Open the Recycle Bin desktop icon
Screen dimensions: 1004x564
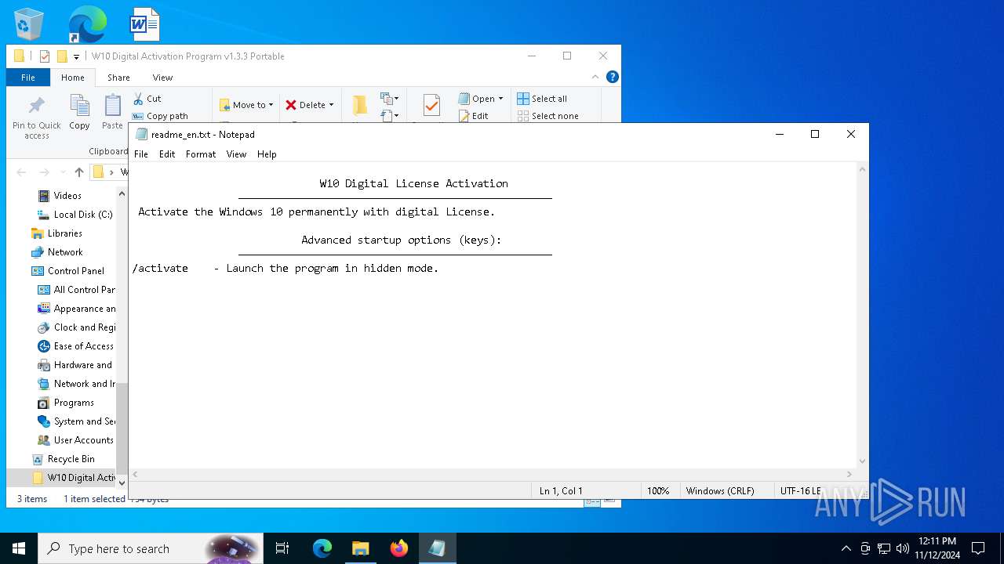click(x=30, y=23)
